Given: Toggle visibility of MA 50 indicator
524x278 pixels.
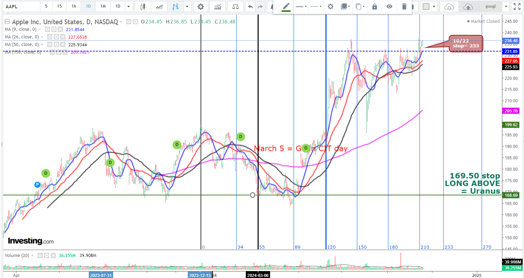Looking at the screenshot, I should (x=50, y=45).
